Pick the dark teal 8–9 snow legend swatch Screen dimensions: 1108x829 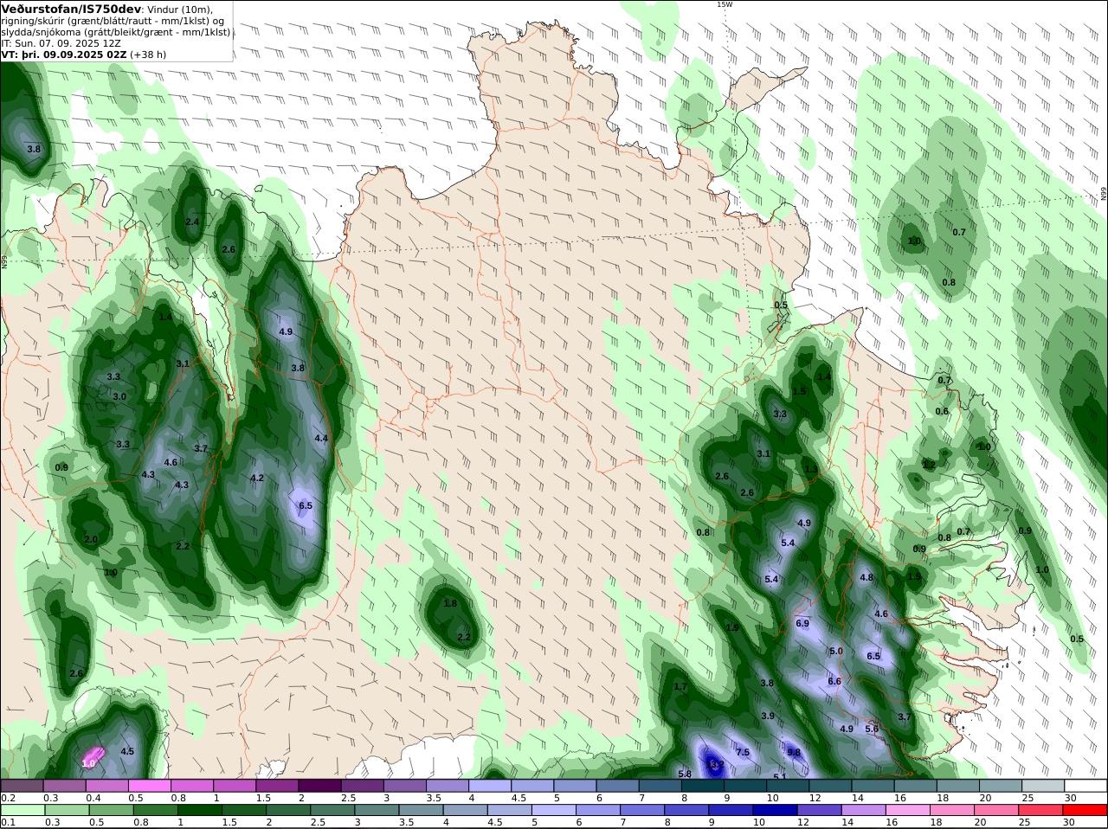pos(702,786)
